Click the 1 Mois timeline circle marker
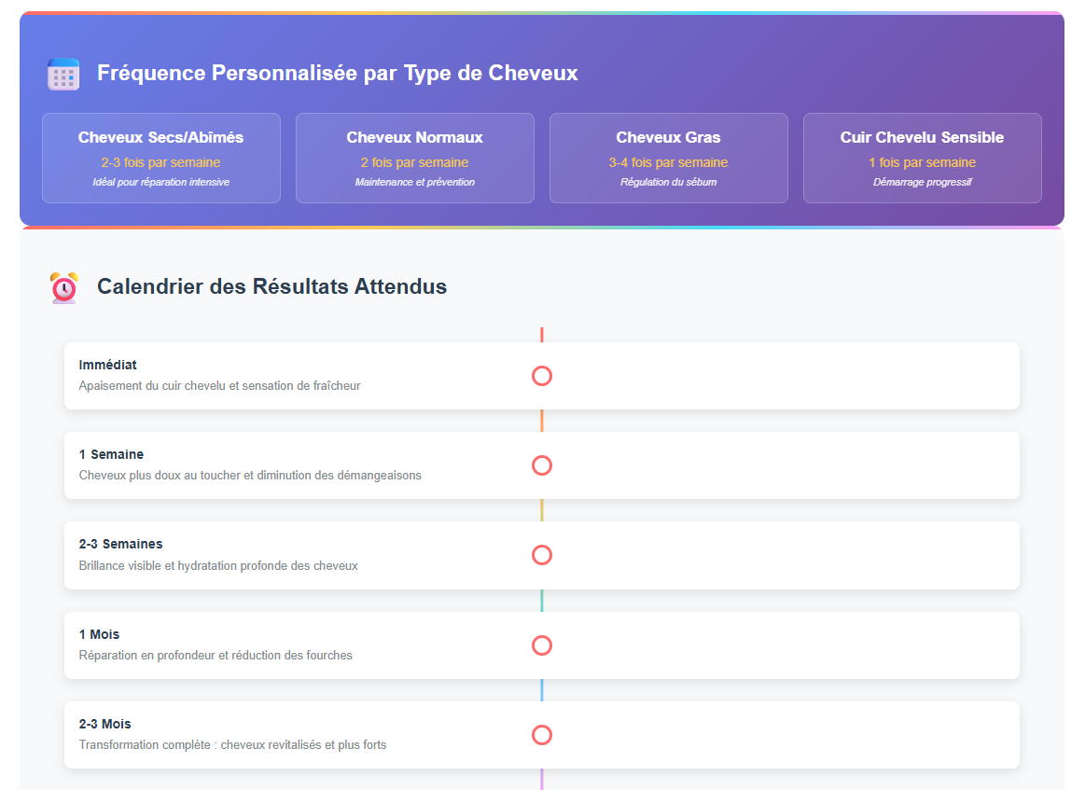The width and height of the screenshot is (1071, 790). pyautogui.click(x=542, y=645)
